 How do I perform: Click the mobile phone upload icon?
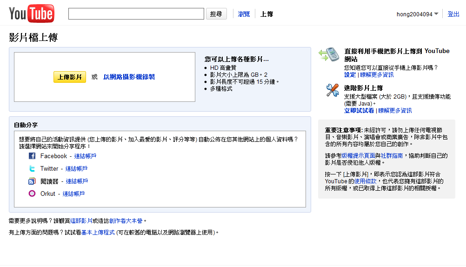tap(329, 54)
